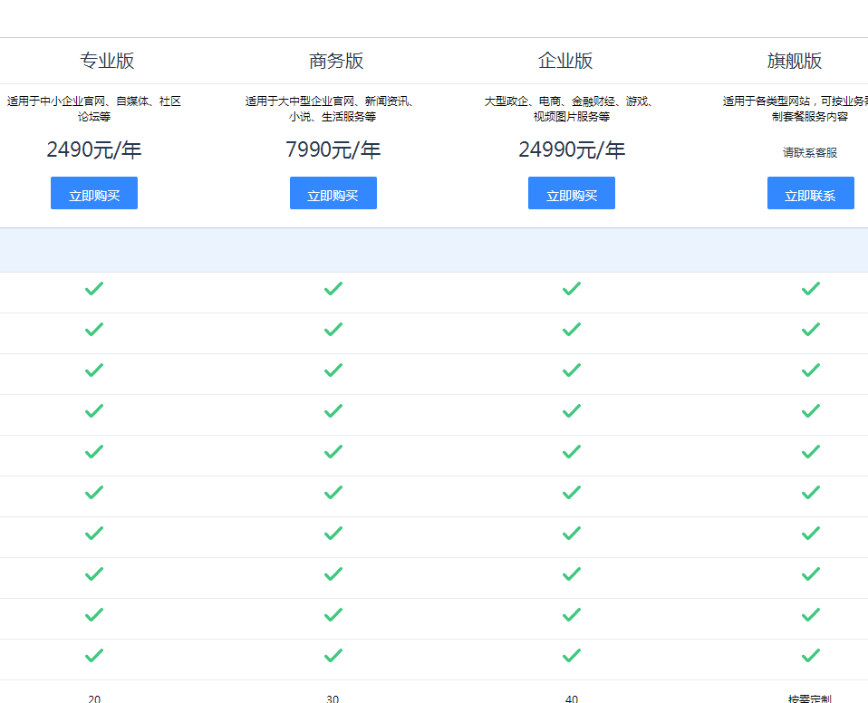Select the fifth checkmark under 旗舰版

810,452
